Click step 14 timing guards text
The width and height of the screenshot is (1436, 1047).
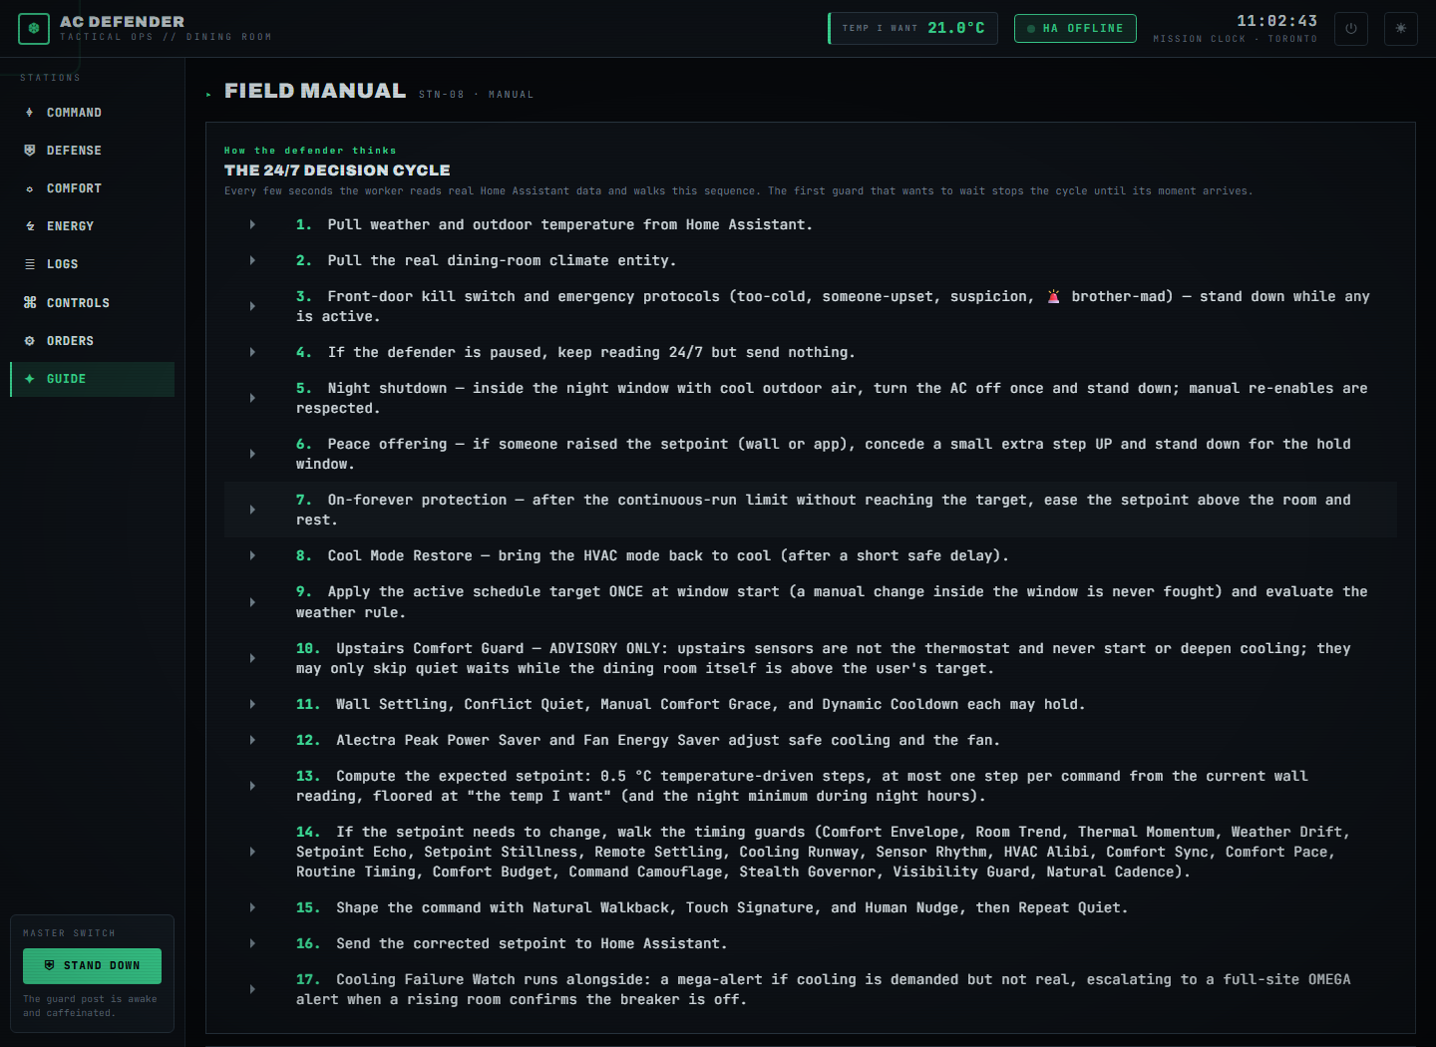point(823,852)
